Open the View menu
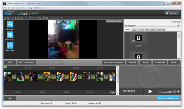This screenshot has width=184, height=109. (x=25, y=8)
